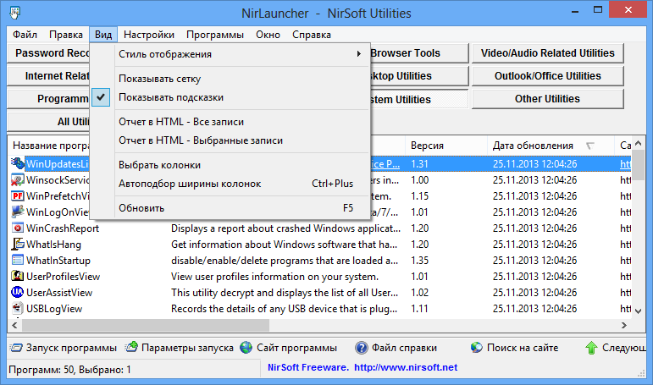Click Поиск на сайте toolbar label
This screenshot has width=653, height=385.
pos(523,348)
